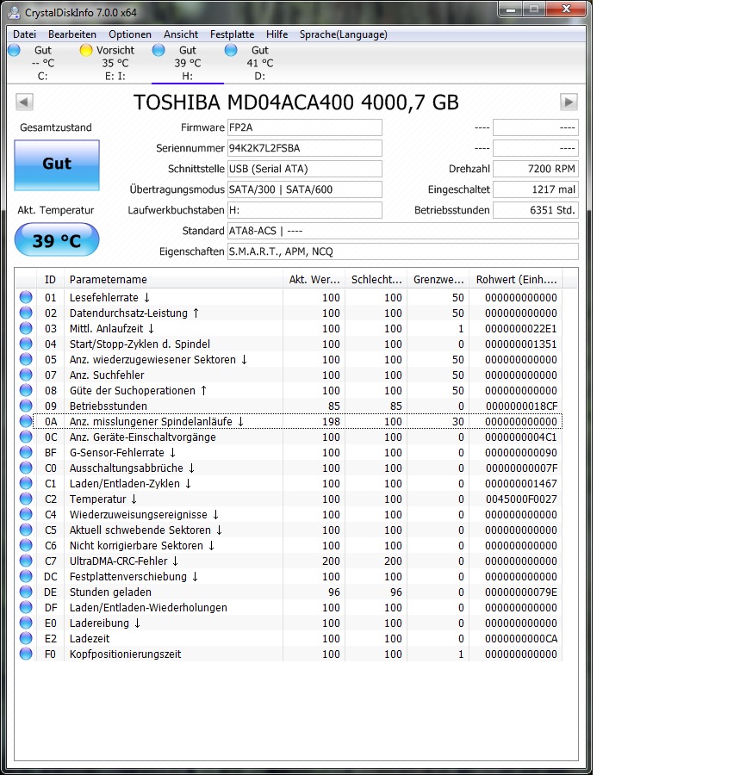
Task: Click the status icon of row BF G-Sensor-Fehlerrate
Action: click(x=26, y=452)
